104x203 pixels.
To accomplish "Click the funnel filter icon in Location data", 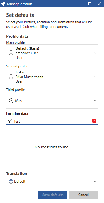I will click(x=10, y=121).
